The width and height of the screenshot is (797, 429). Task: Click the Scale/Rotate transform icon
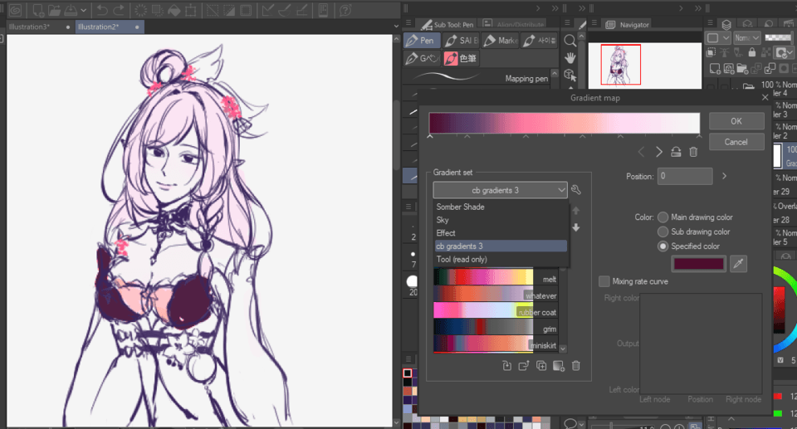click(x=191, y=10)
